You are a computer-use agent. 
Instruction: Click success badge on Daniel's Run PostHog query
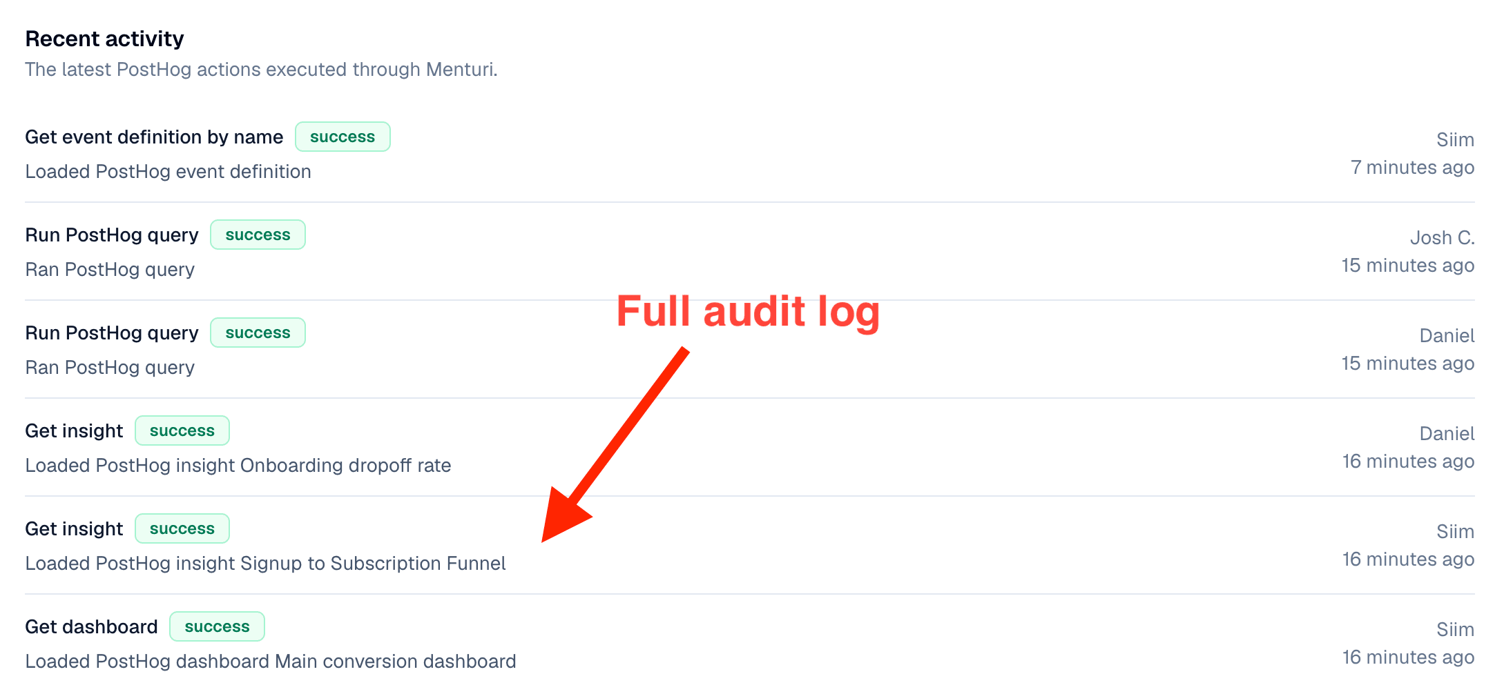tap(258, 333)
